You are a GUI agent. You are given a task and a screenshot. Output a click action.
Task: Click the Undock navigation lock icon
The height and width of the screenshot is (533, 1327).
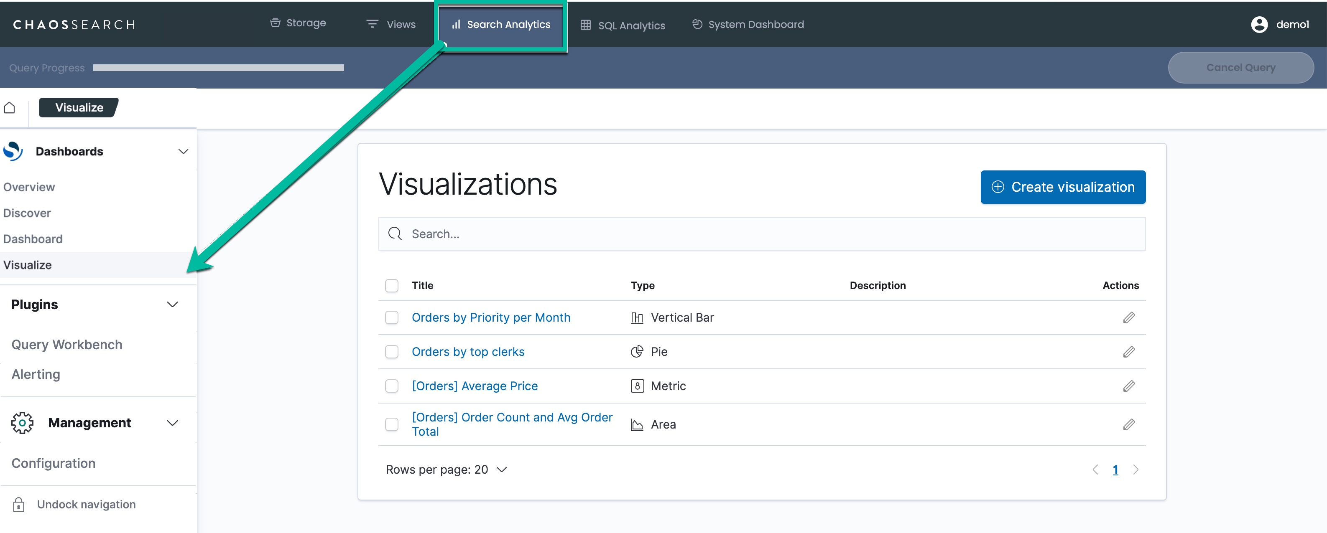tap(18, 505)
